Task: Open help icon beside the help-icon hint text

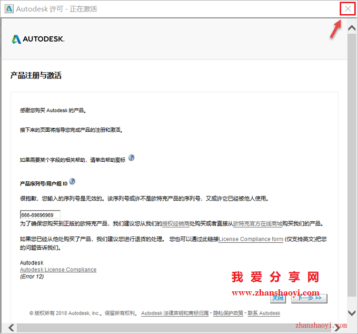Action: pos(131,158)
